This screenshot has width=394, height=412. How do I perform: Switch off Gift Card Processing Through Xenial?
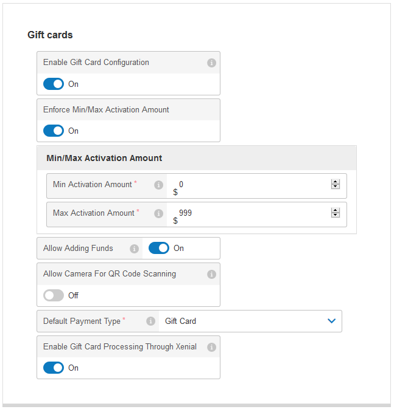click(54, 368)
